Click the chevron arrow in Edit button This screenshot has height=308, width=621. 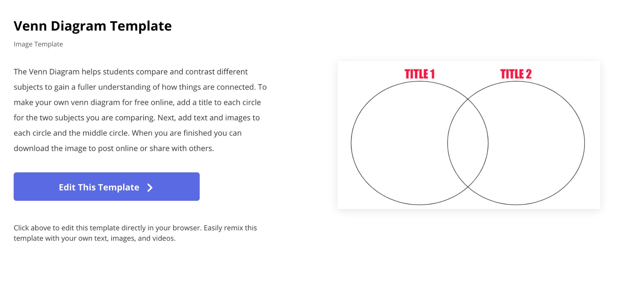[x=150, y=188]
